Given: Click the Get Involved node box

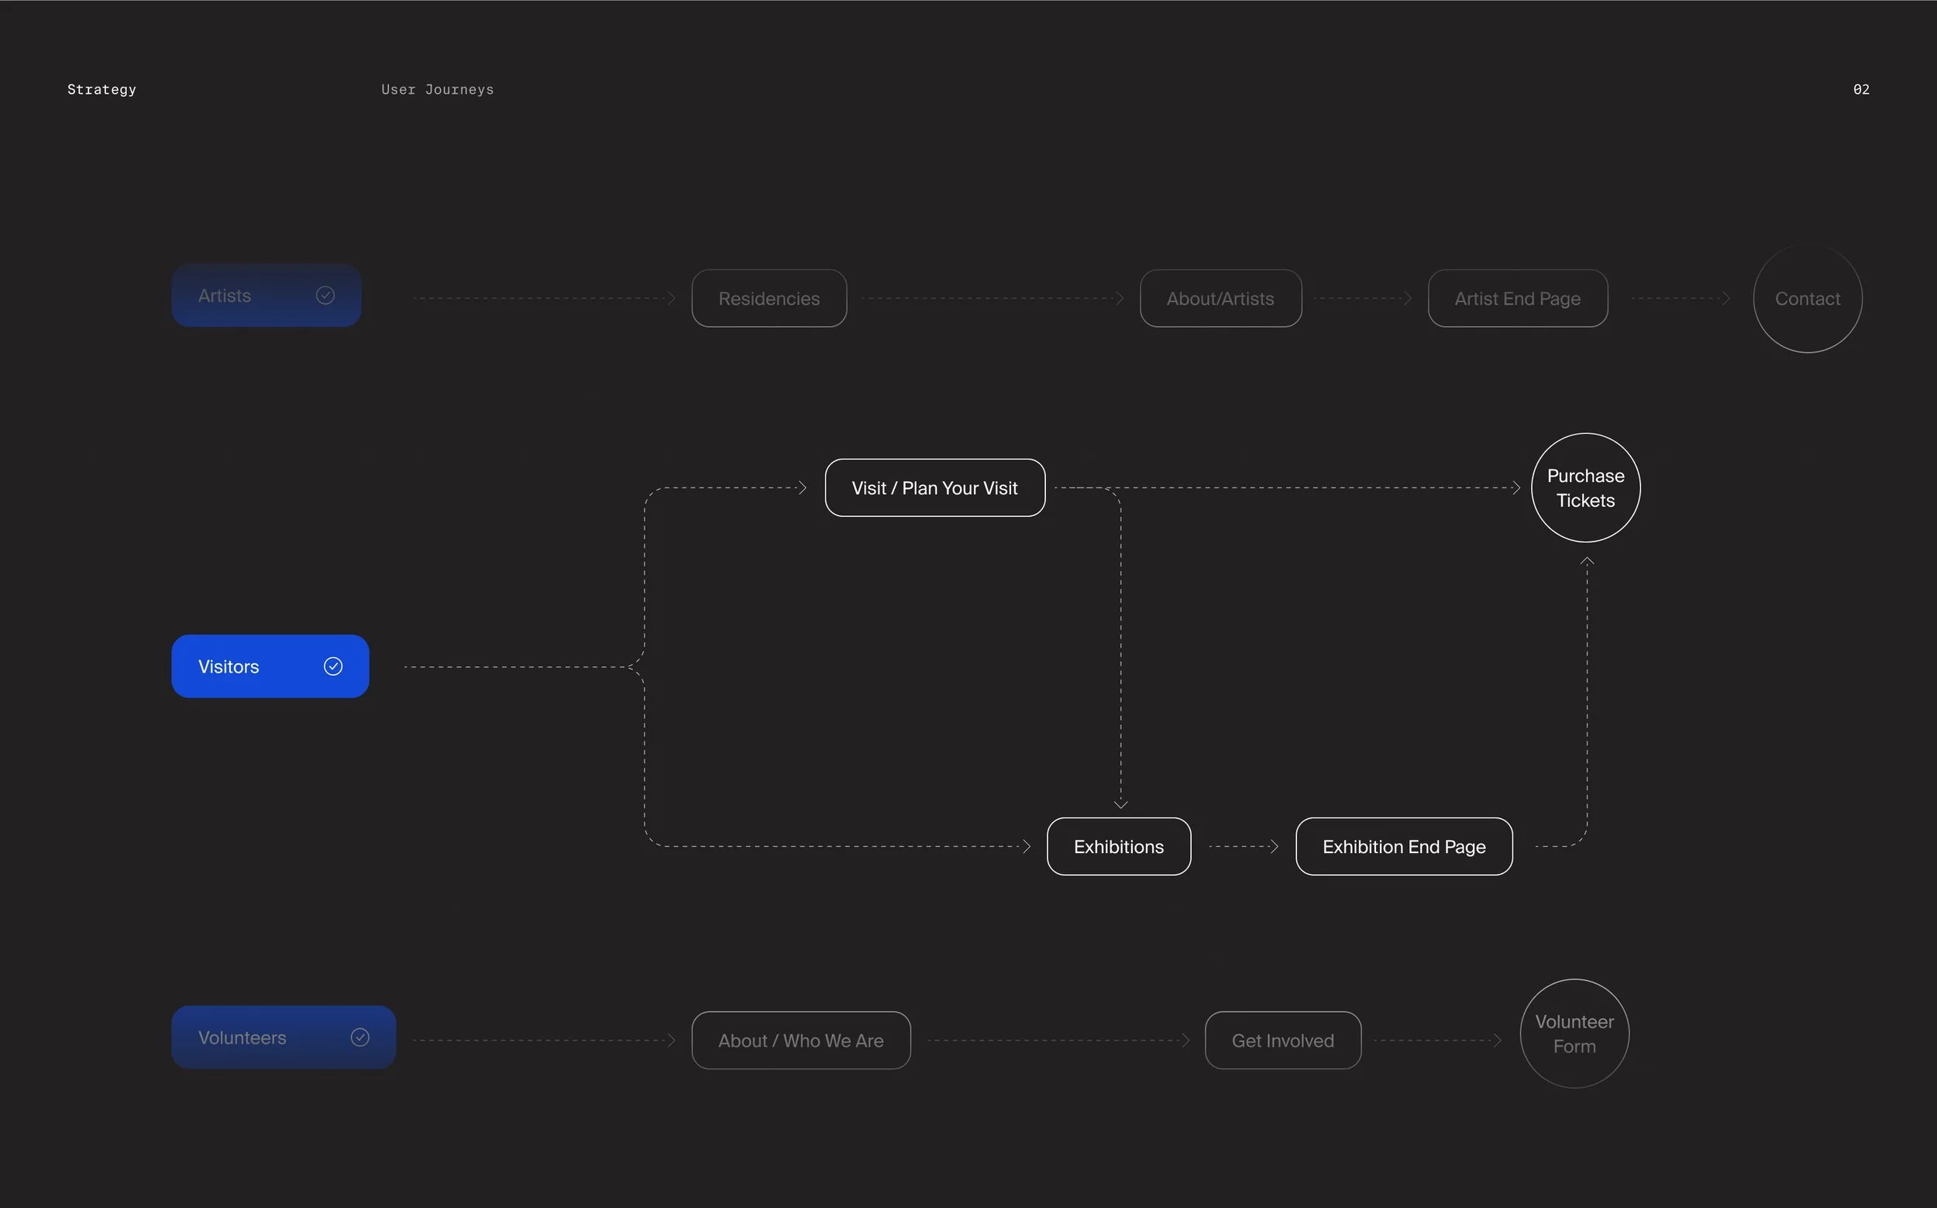Looking at the screenshot, I should click(1282, 1040).
